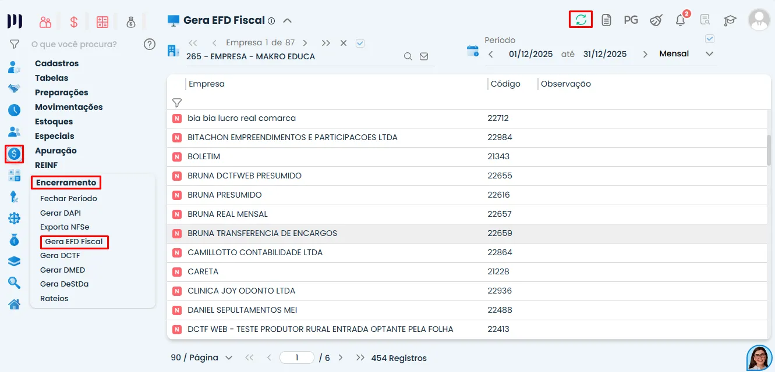The width and height of the screenshot is (775, 372).
Task: Click the calendar icon next to Período
Action: click(x=473, y=51)
